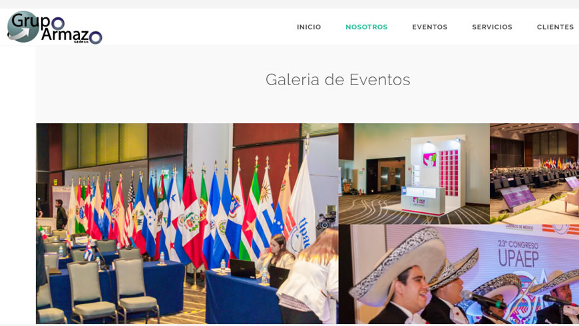View the conference hall seating photo
The image size is (579, 326).
click(534, 174)
